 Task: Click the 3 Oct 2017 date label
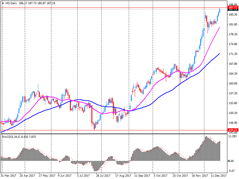160,175
